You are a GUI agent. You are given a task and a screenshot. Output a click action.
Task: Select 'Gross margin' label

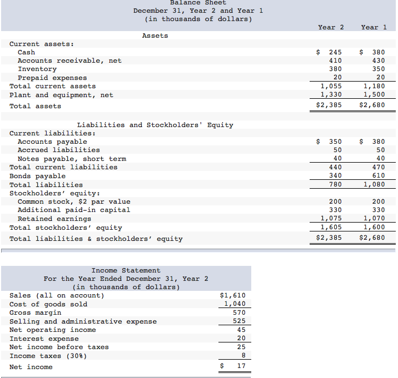[35, 313]
